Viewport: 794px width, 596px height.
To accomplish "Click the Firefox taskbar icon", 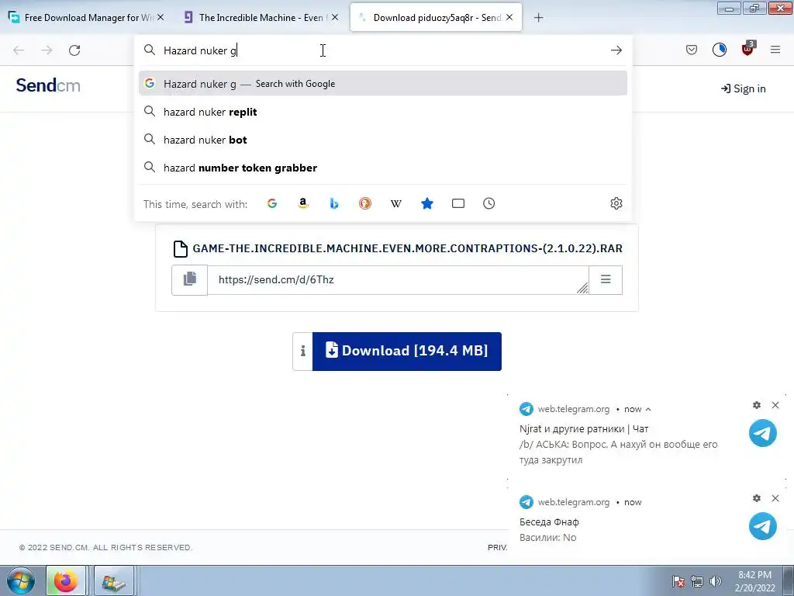I will [66, 580].
